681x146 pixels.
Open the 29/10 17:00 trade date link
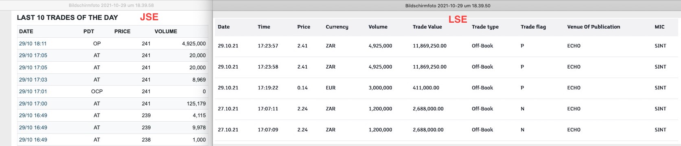[33, 103]
